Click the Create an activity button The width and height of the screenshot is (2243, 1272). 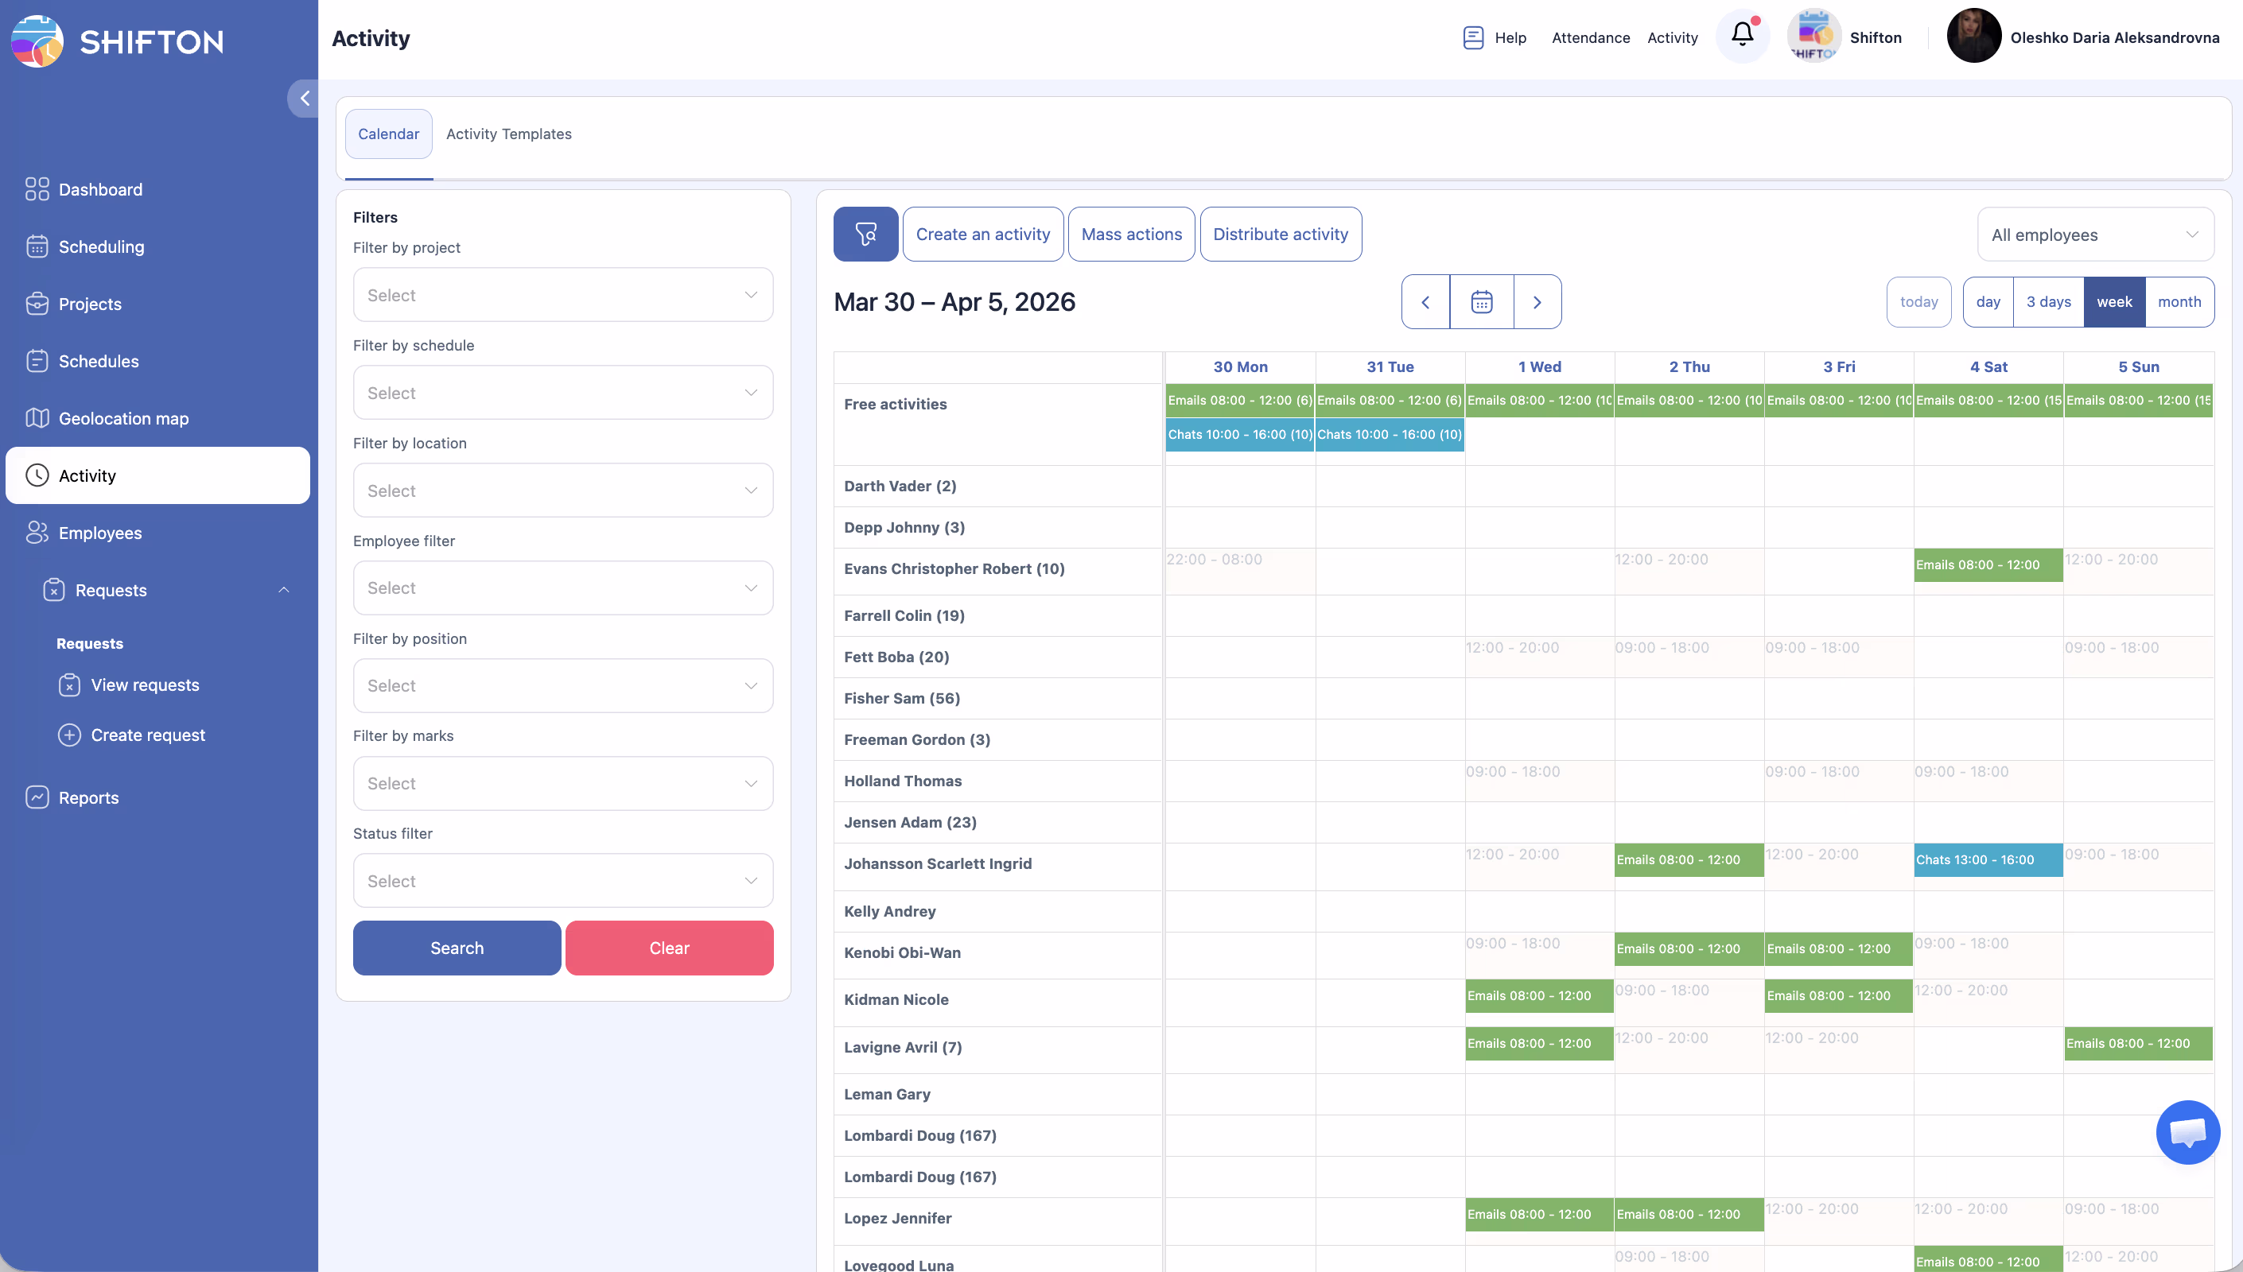[x=982, y=235]
